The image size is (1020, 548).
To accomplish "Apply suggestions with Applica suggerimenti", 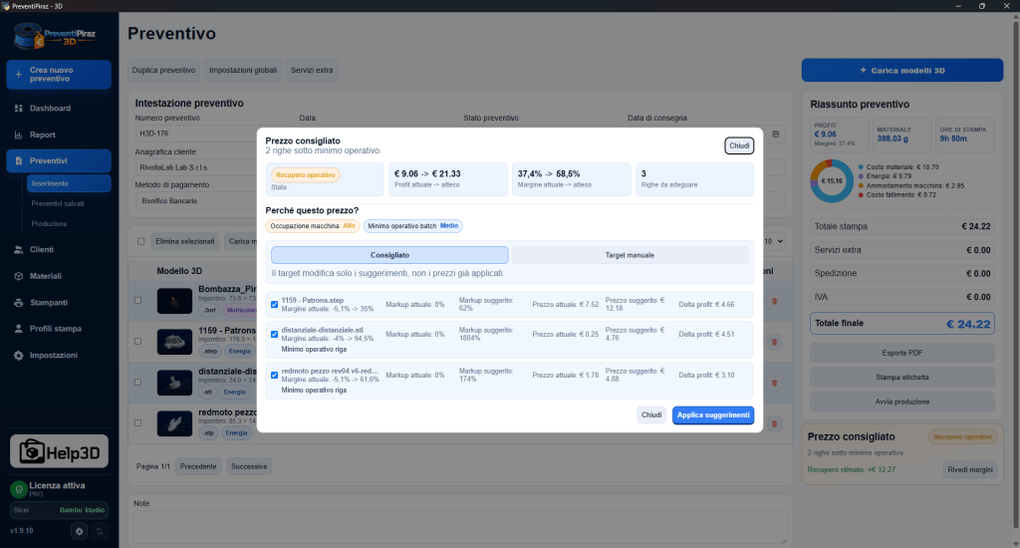I will tap(713, 415).
